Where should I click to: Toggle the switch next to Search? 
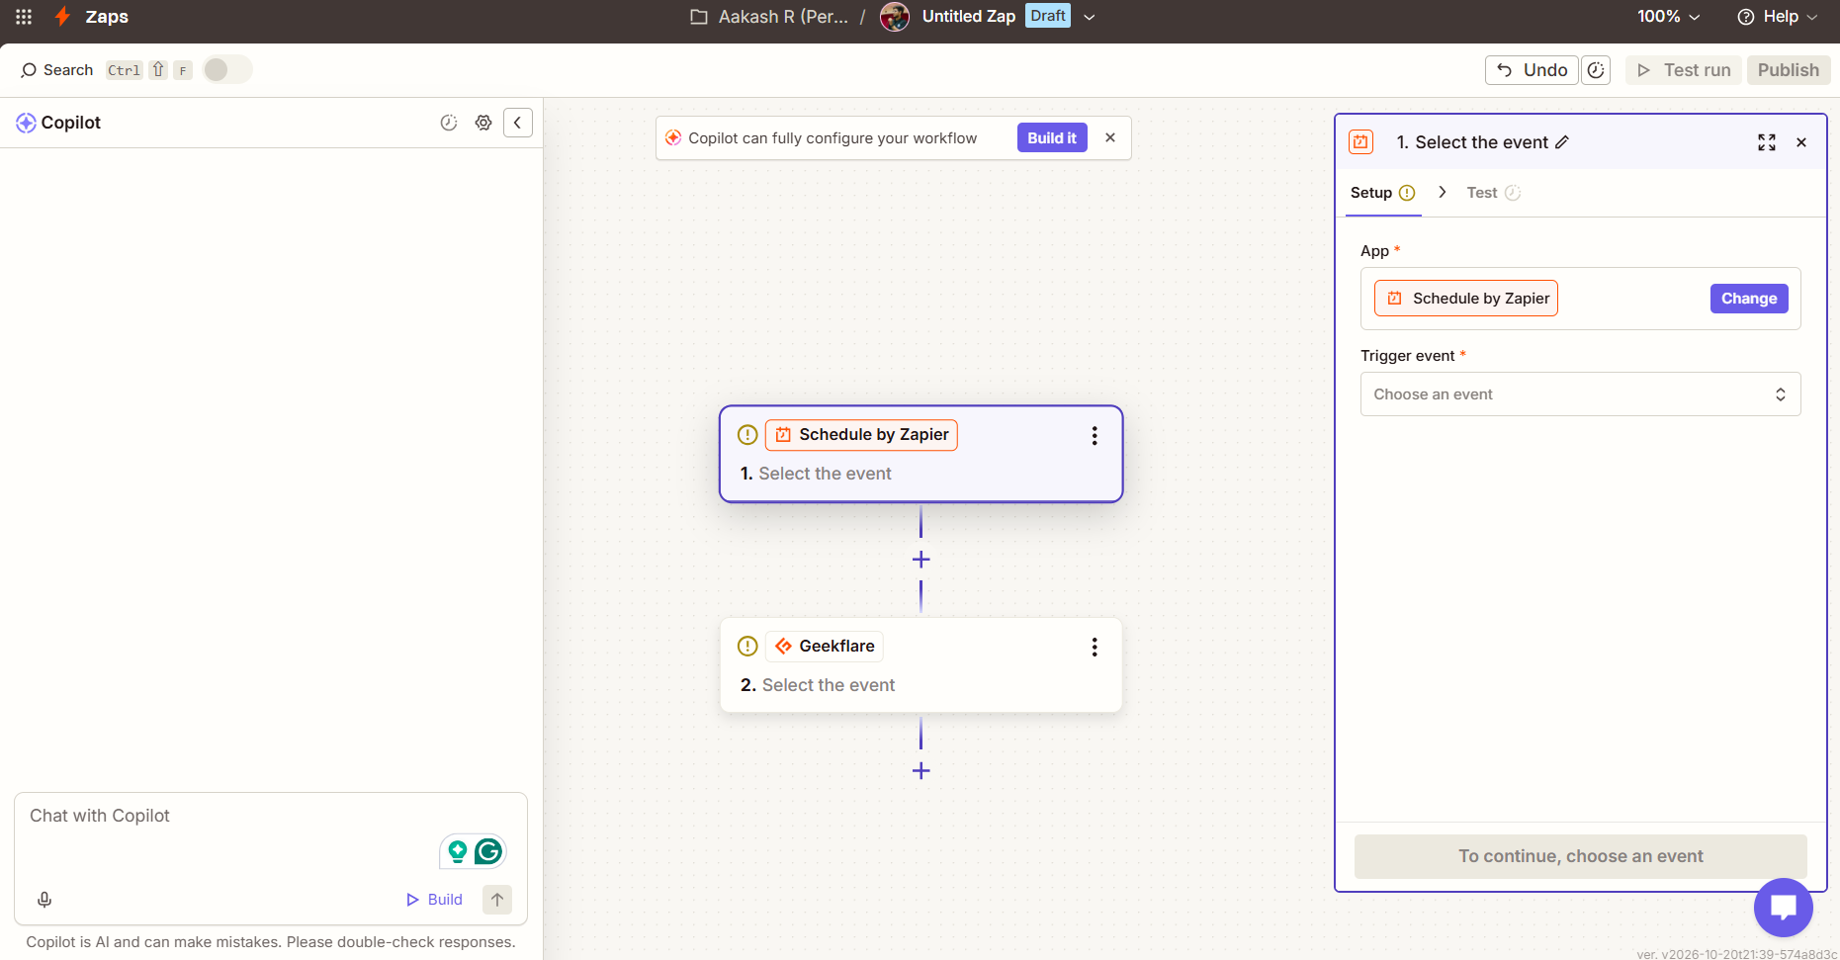pos(227,69)
